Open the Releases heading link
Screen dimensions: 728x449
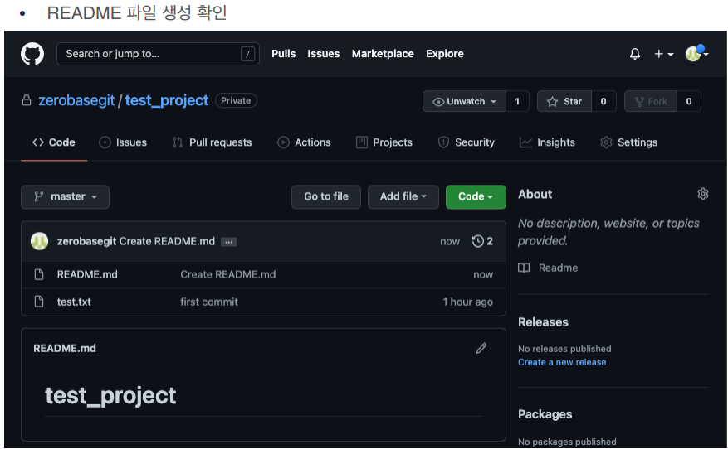(543, 322)
